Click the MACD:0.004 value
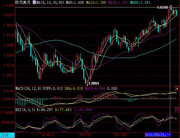180x138 pixels. coord(95,89)
